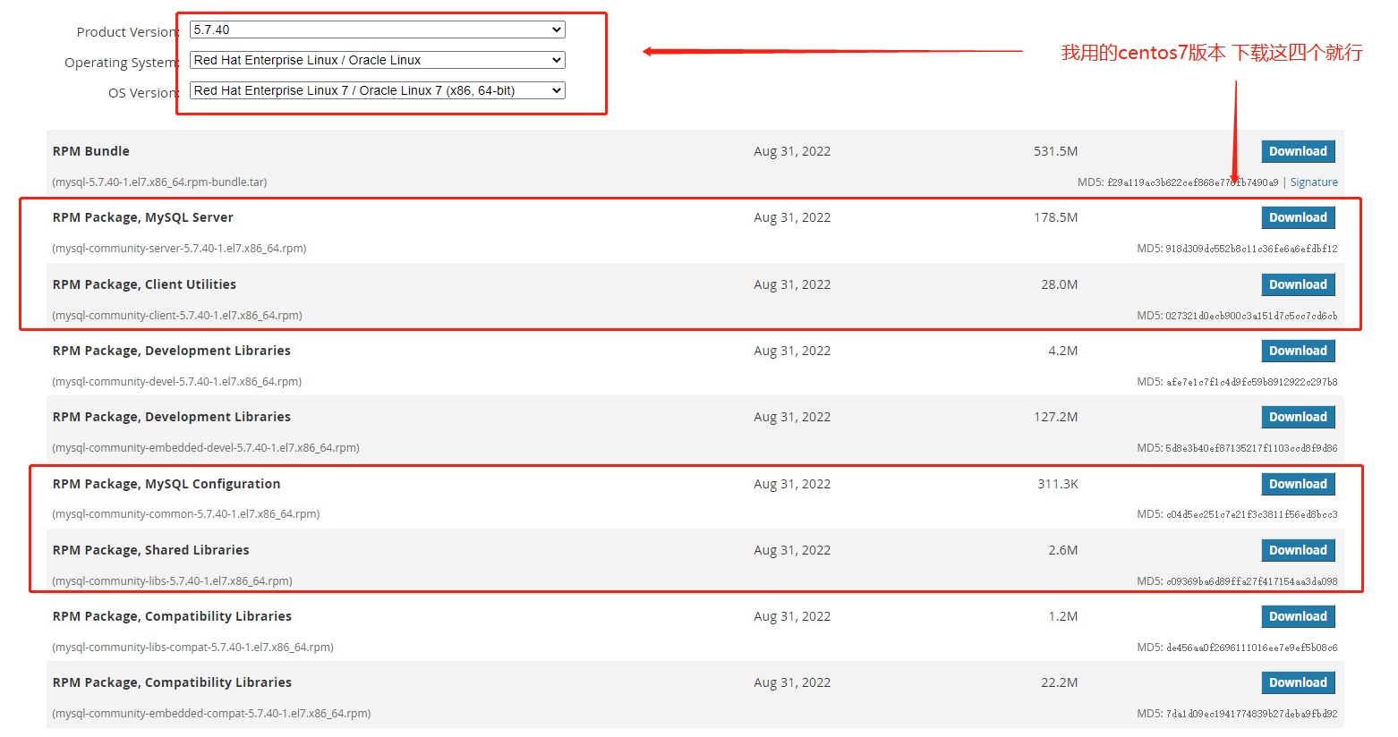
Task: Click the 'RPM Package, MySQL Server' title
Action: pyautogui.click(x=143, y=217)
